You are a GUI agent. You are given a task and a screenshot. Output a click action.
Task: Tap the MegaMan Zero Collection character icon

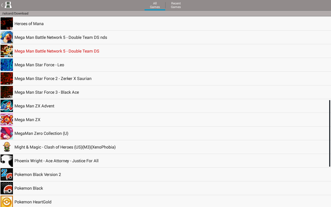[6, 133]
